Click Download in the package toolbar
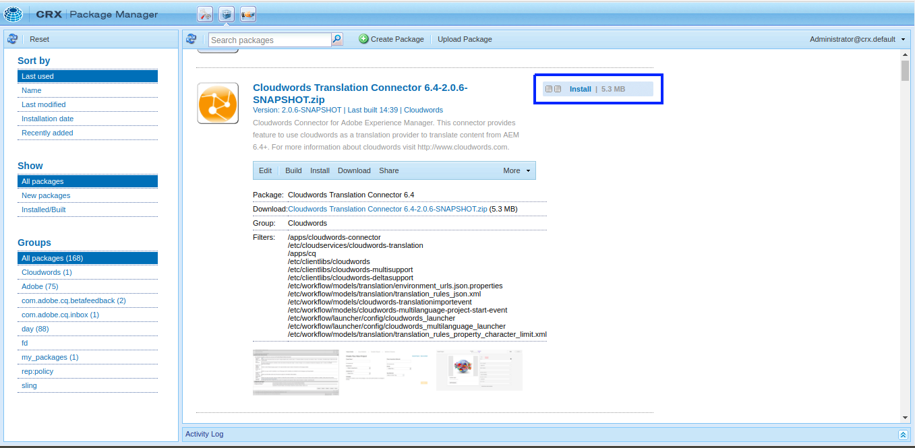915x448 pixels. pos(354,170)
